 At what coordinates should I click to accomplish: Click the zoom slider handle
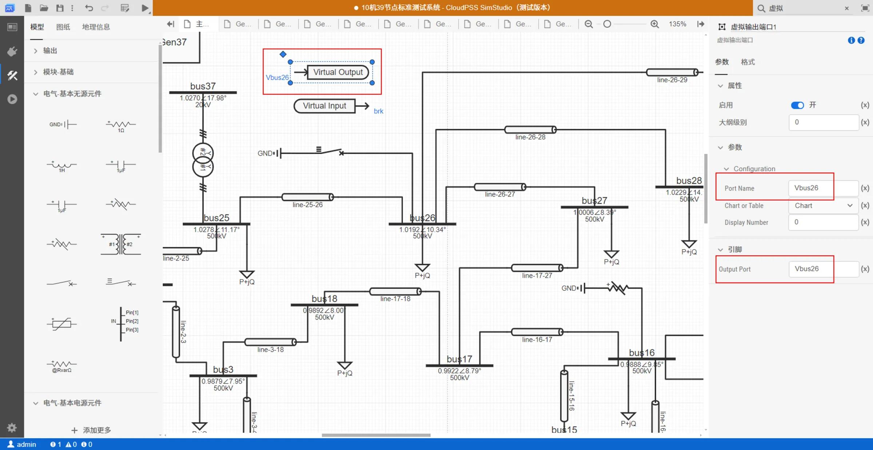607,24
